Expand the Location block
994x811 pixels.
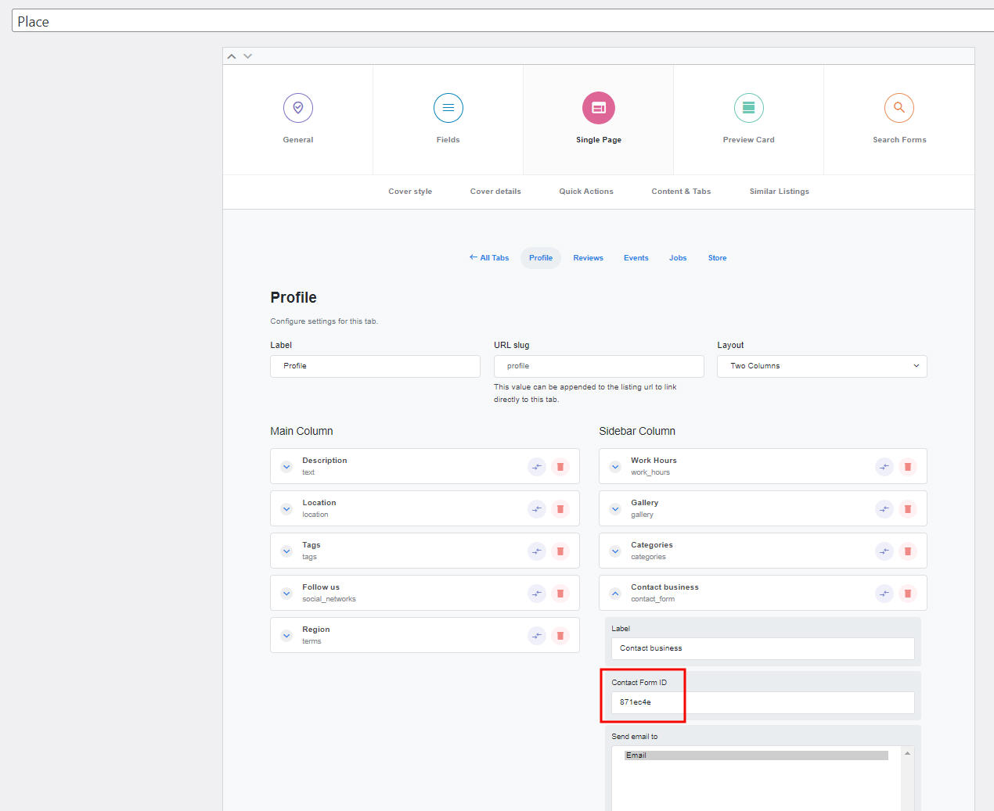click(x=286, y=509)
